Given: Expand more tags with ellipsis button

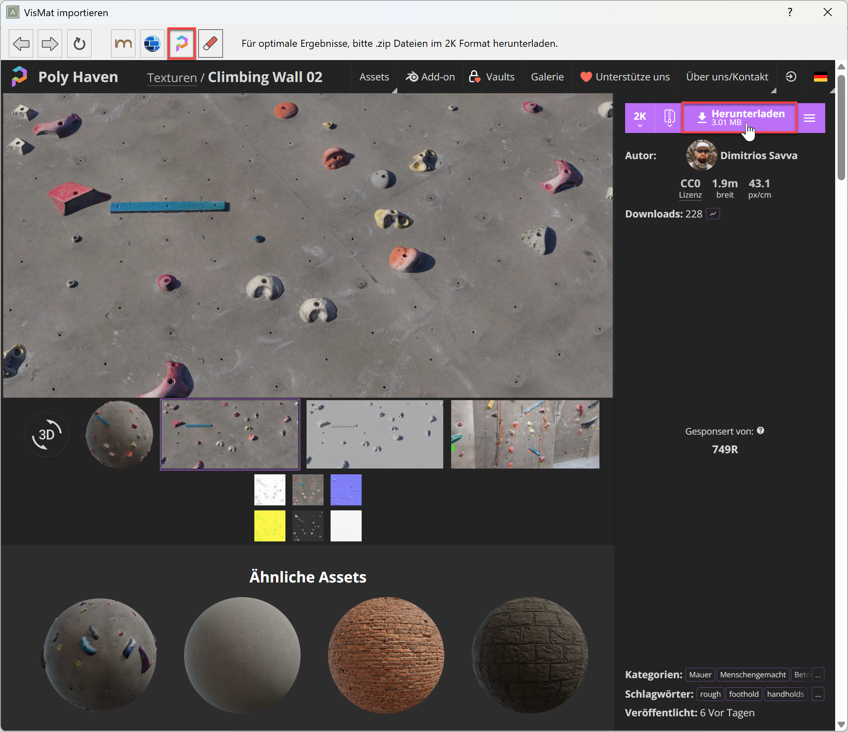Looking at the screenshot, I should 818,694.
